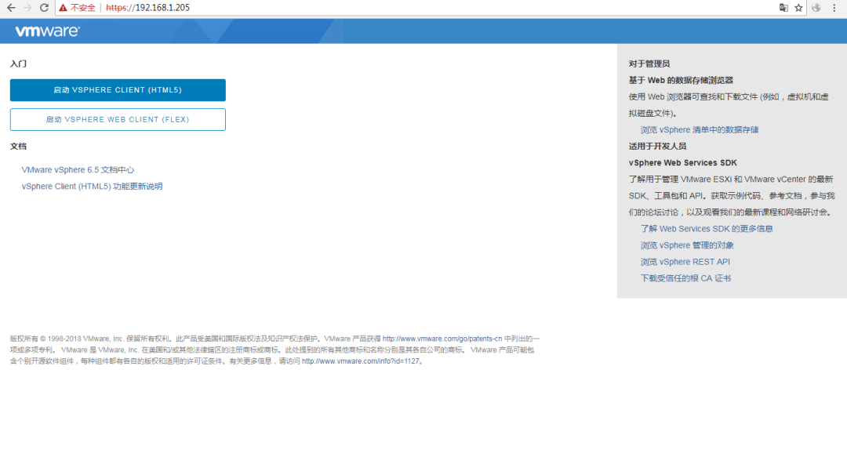Open the vmware.com/go/patents-cn footer link

tap(442, 339)
